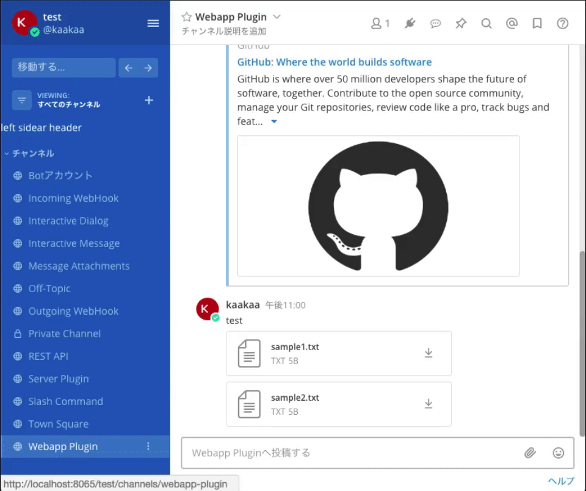This screenshot has height=491, width=586.
Task: Go back with the left arrow
Action: tap(129, 68)
